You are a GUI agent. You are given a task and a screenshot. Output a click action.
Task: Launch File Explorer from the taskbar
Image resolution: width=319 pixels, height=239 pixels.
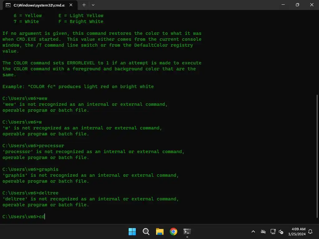(160, 232)
